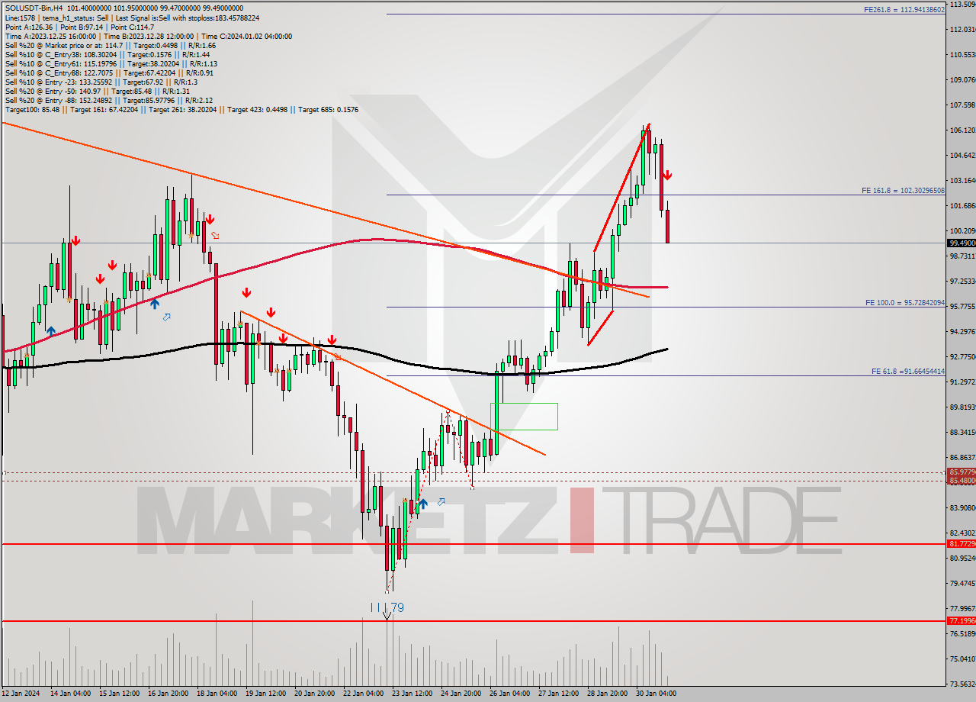Viewport: 976px width, 702px height.
Task: Select the FE261.8 = 112.94138602 Fibonacci label
Action: 904,10
